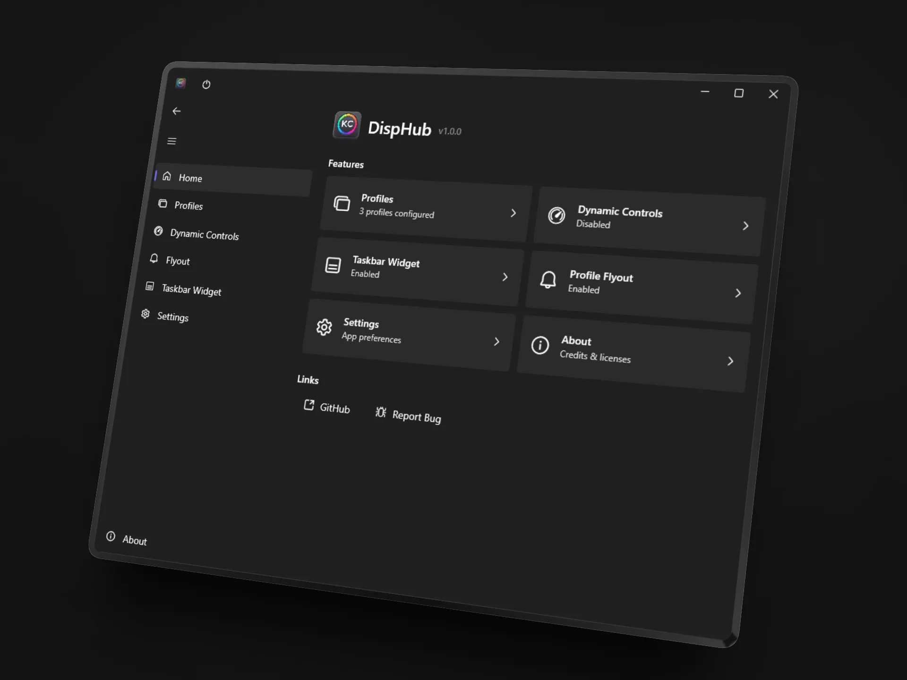This screenshot has height=680, width=907.
Task: Select Home in the sidebar
Action: 232,180
